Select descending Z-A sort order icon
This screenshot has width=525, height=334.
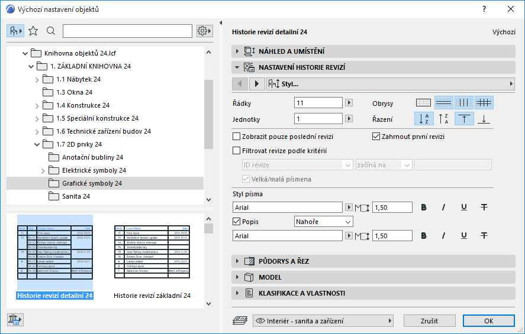tap(444, 119)
